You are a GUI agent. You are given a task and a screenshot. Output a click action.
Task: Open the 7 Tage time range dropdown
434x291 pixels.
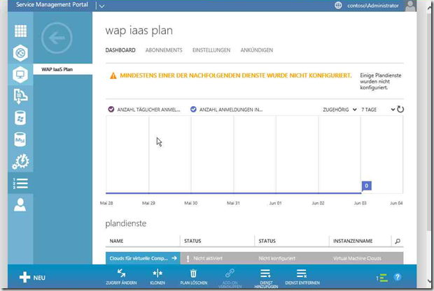378,110
